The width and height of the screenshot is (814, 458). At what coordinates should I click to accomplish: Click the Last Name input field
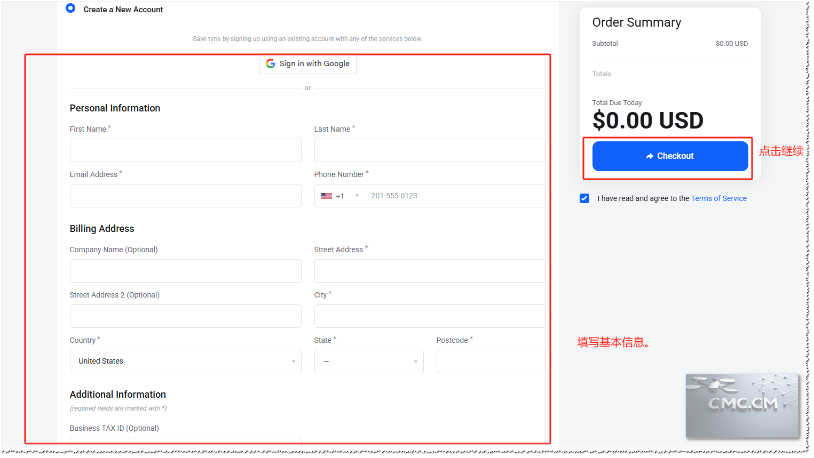click(x=430, y=150)
